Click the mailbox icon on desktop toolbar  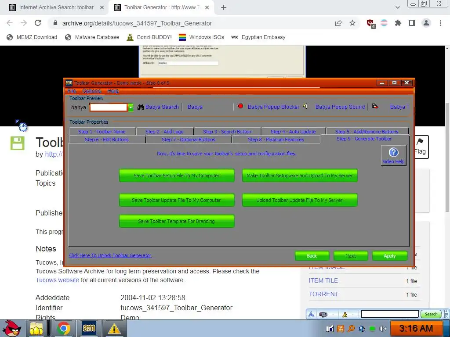click(x=323, y=315)
